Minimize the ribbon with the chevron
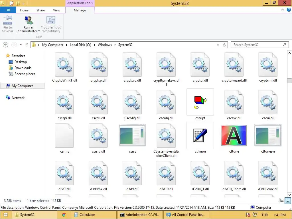292x219 pixels. click(x=283, y=10)
